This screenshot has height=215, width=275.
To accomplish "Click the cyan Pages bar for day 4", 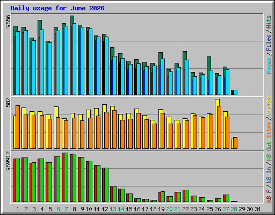I will 42,62.
